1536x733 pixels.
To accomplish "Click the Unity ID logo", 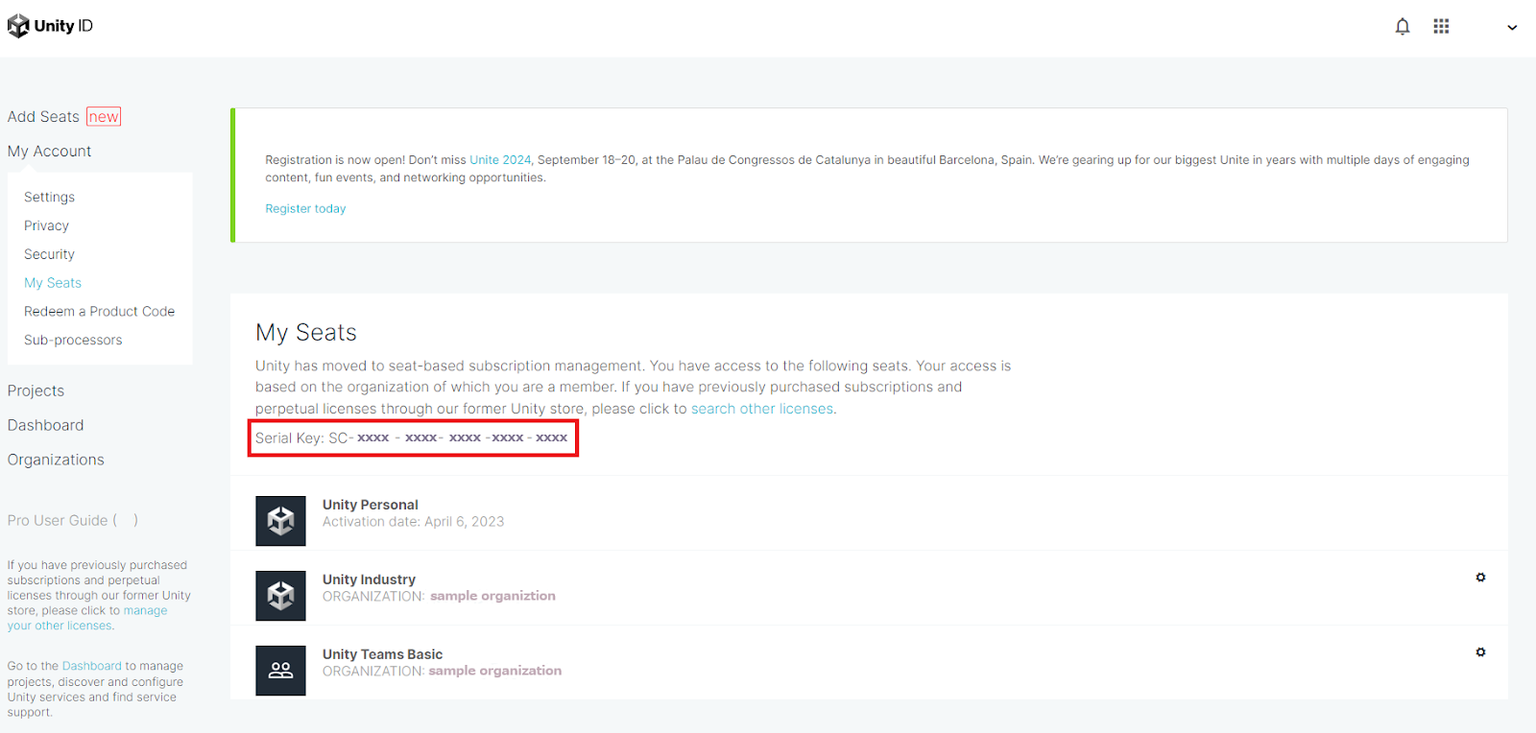I will point(50,26).
